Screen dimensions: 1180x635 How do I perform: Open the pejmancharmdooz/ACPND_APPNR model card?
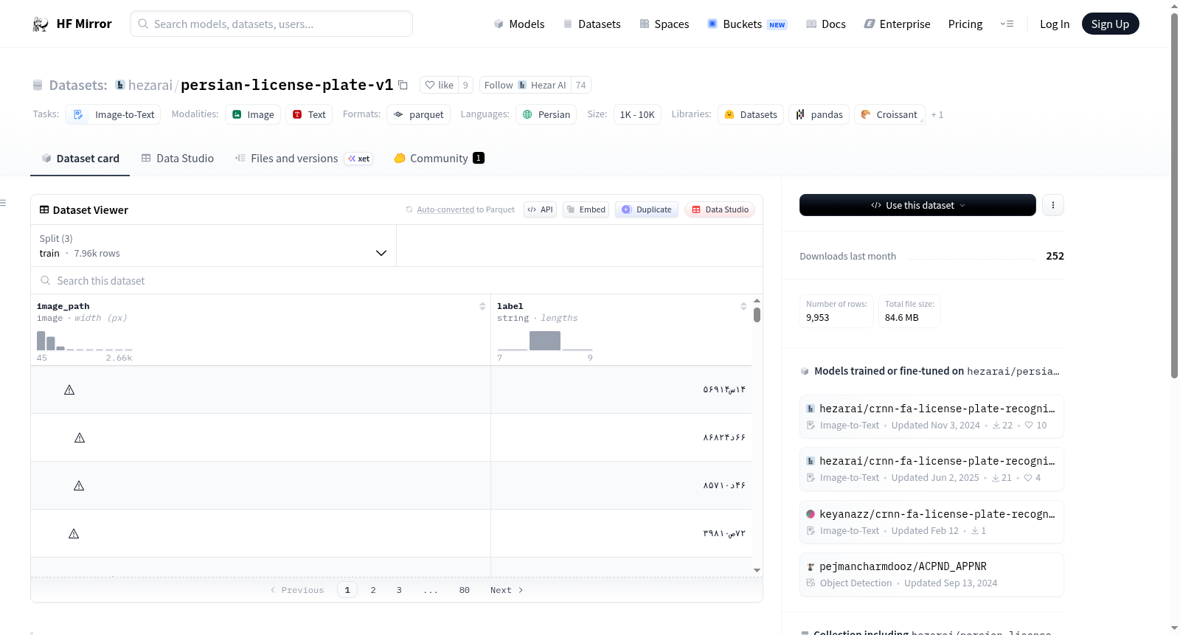click(x=931, y=575)
